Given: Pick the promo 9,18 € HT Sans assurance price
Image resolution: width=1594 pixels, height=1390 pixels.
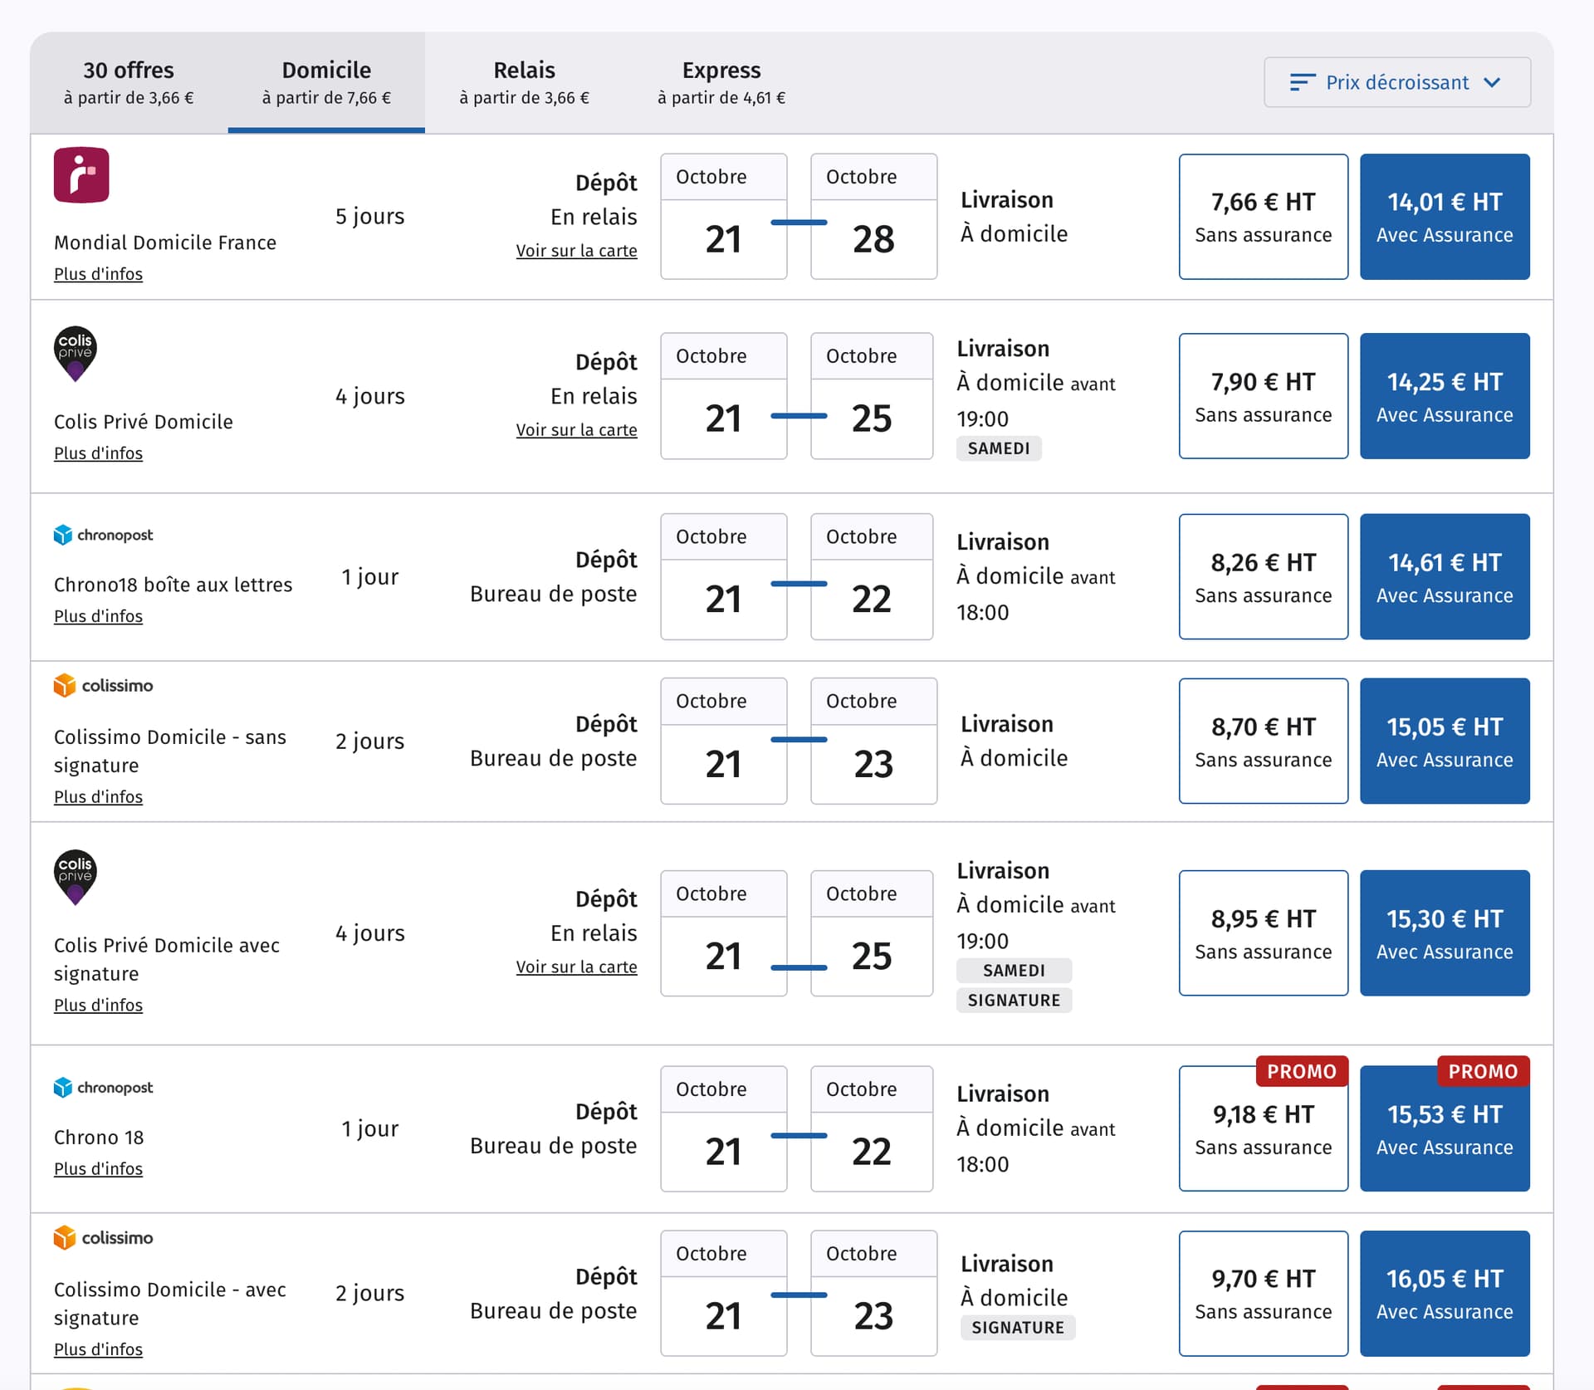Looking at the screenshot, I should pos(1263,1128).
